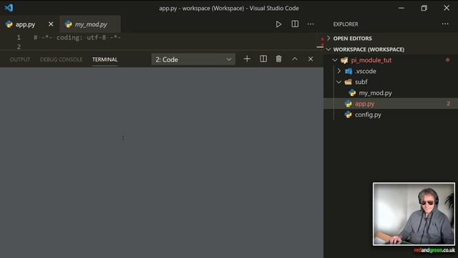Maximize the terminal panel size
This screenshot has width=458, height=258.
point(295,59)
